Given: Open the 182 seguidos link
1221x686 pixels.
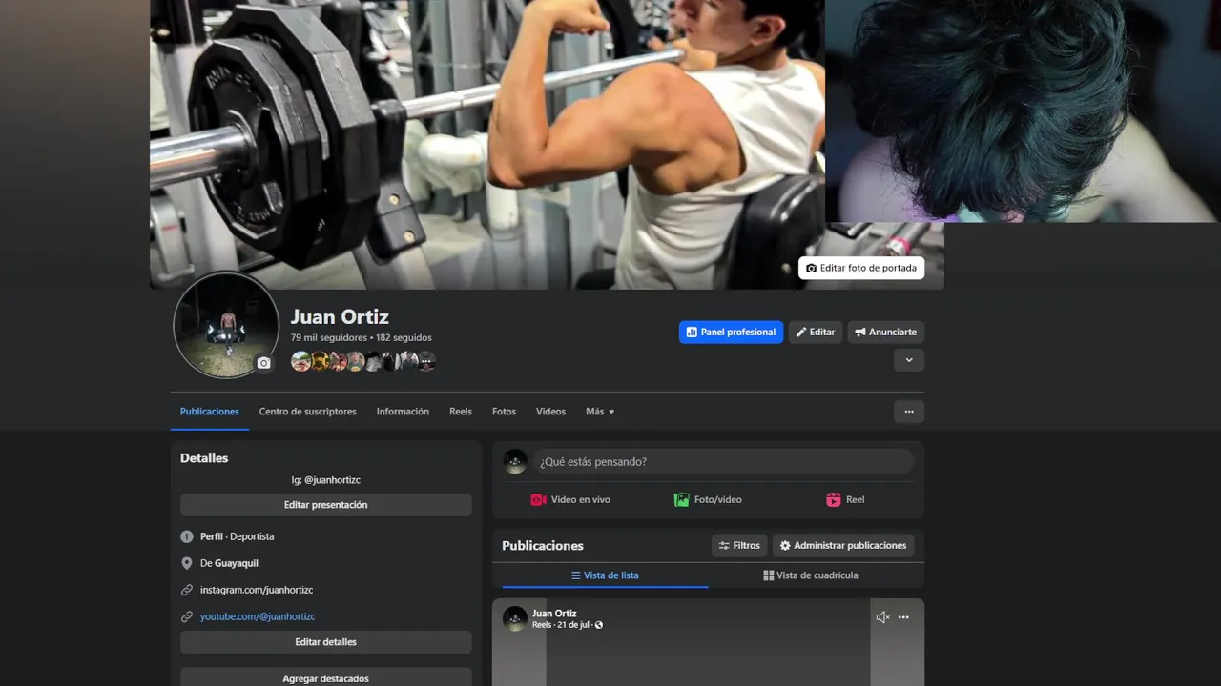Looking at the screenshot, I should [x=404, y=337].
